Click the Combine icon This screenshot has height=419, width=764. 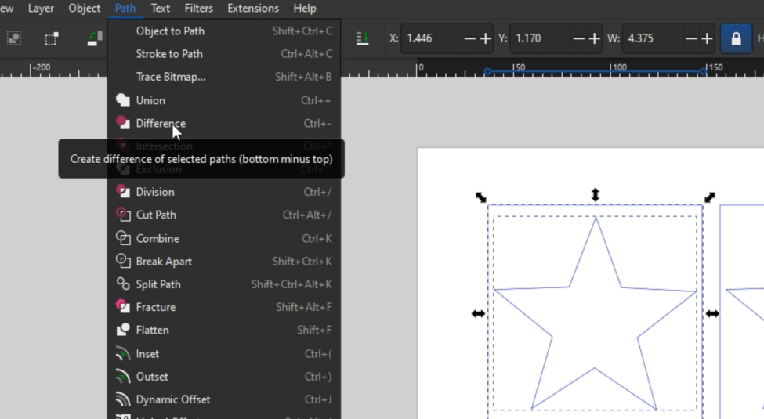point(123,238)
